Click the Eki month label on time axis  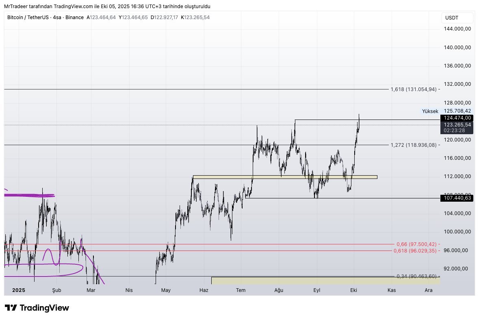[353, 290]
